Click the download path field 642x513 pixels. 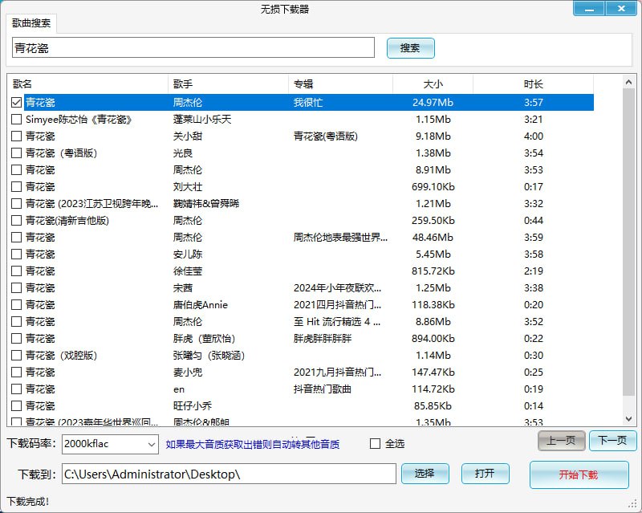click(x=229, y=474)
